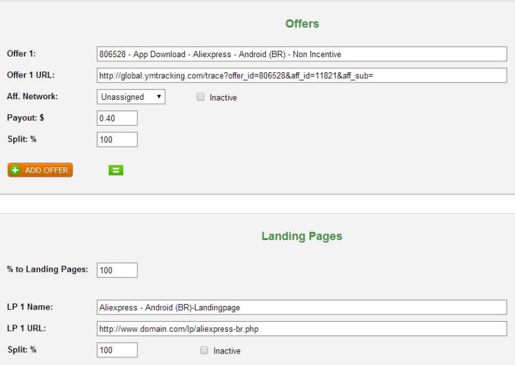515x365 pixels.
Task: Click the "Aff. Network:" label
Action: coord(32,96)
